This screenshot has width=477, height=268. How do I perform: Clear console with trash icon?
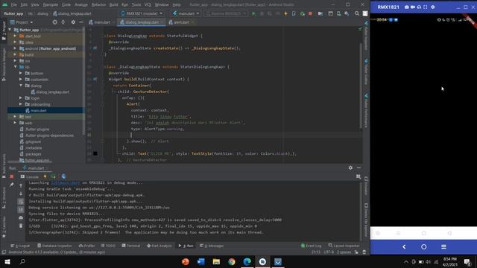[21, 226]
